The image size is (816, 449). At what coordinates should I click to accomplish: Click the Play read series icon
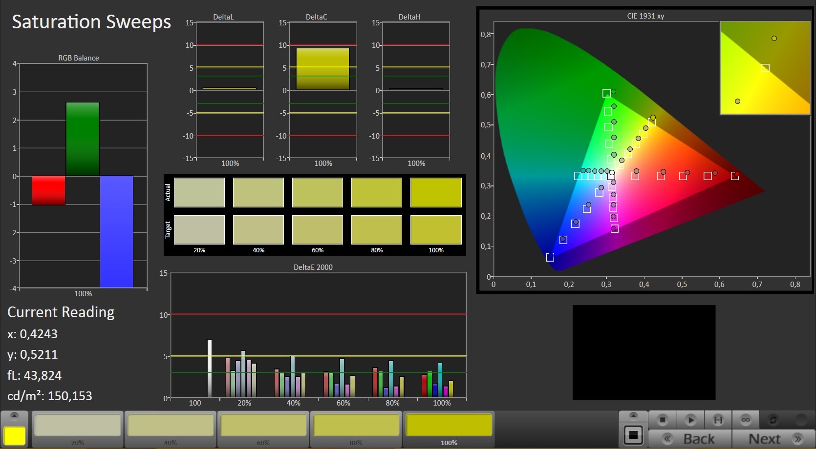coord(690,420)
